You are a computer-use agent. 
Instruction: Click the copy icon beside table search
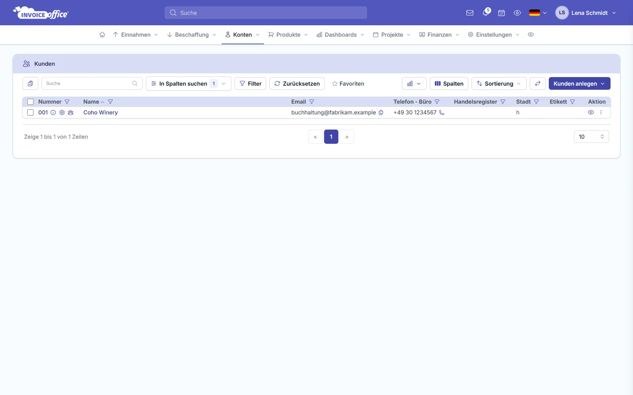point(30,83)
